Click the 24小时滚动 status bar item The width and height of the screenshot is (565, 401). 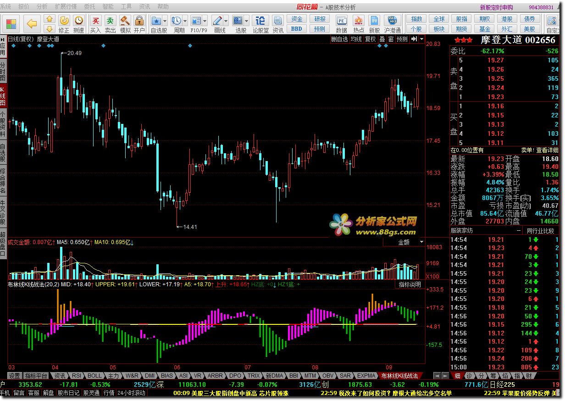pos(131,393)
